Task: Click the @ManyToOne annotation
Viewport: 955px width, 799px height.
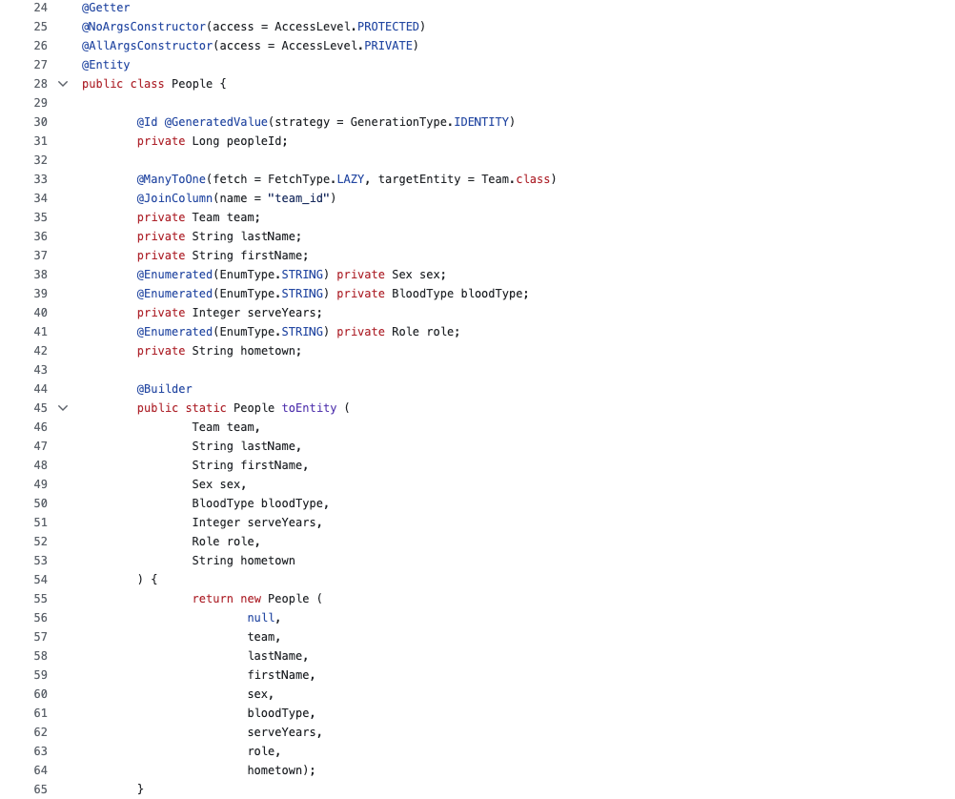Action: pos(172,179)
